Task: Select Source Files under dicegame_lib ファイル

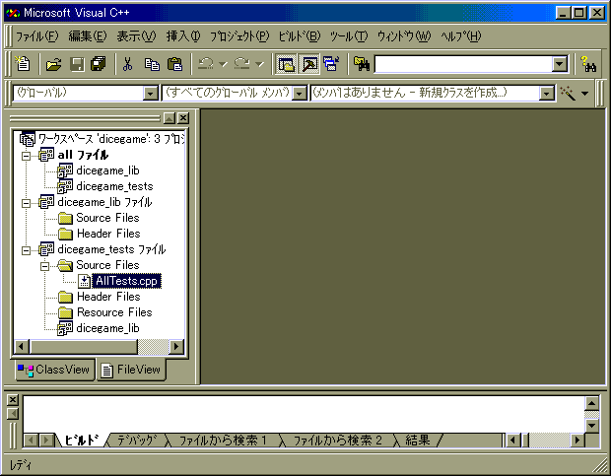Action: [107, 218]
